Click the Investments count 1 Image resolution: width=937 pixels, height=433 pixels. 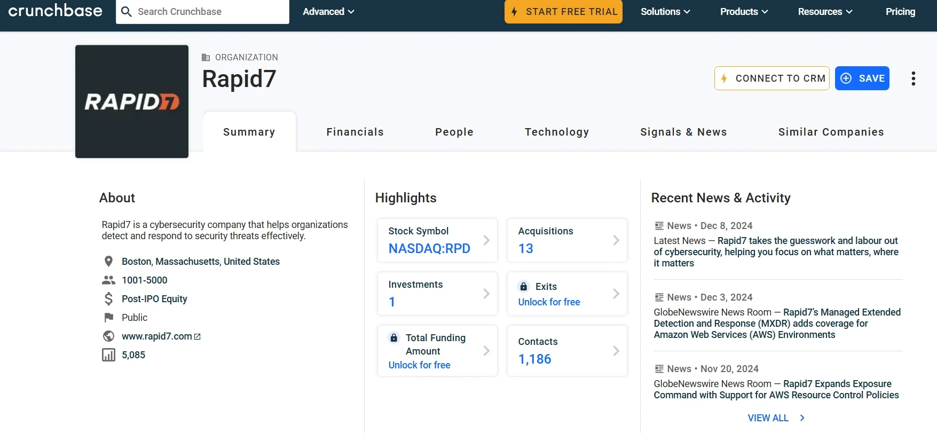392,302
